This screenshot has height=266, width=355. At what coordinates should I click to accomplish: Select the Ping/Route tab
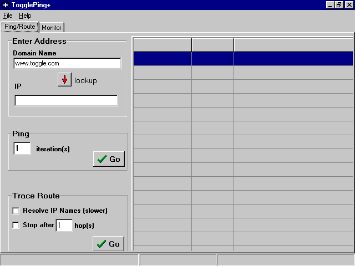pos(19,27)
